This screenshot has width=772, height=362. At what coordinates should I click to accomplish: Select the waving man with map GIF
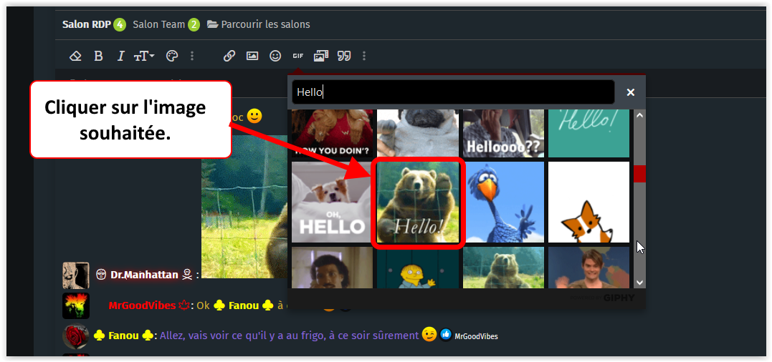(x=588, y=267)
